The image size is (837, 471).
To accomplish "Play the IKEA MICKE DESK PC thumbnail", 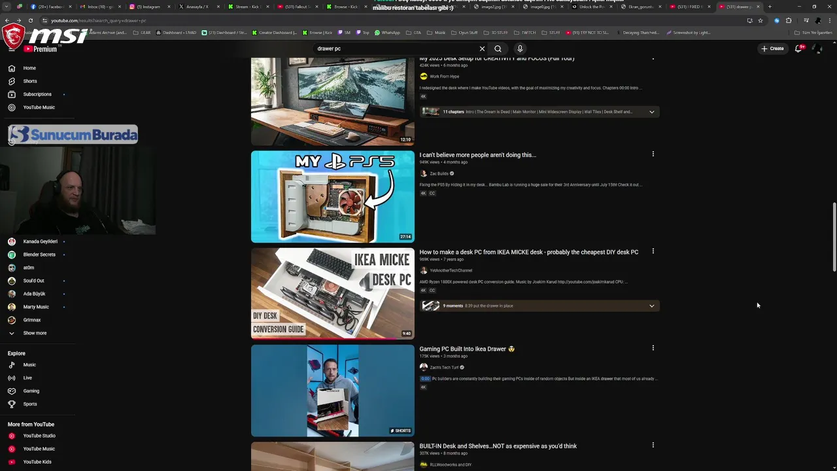I will (333, 294).
